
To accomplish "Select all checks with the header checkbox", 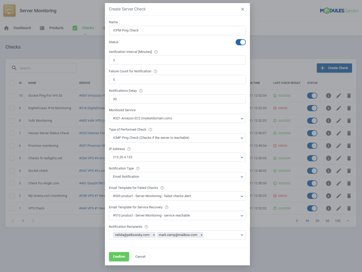I will pos(12,83).
